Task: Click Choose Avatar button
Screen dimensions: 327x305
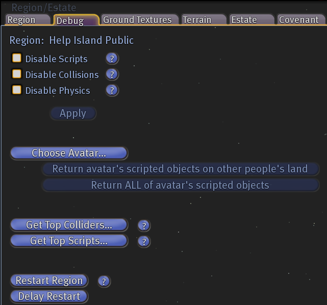Action: 69,153
